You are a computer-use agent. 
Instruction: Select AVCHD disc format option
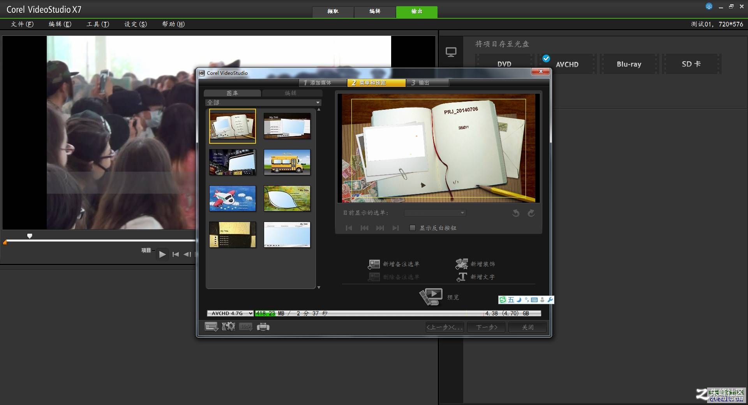[567, 64]
